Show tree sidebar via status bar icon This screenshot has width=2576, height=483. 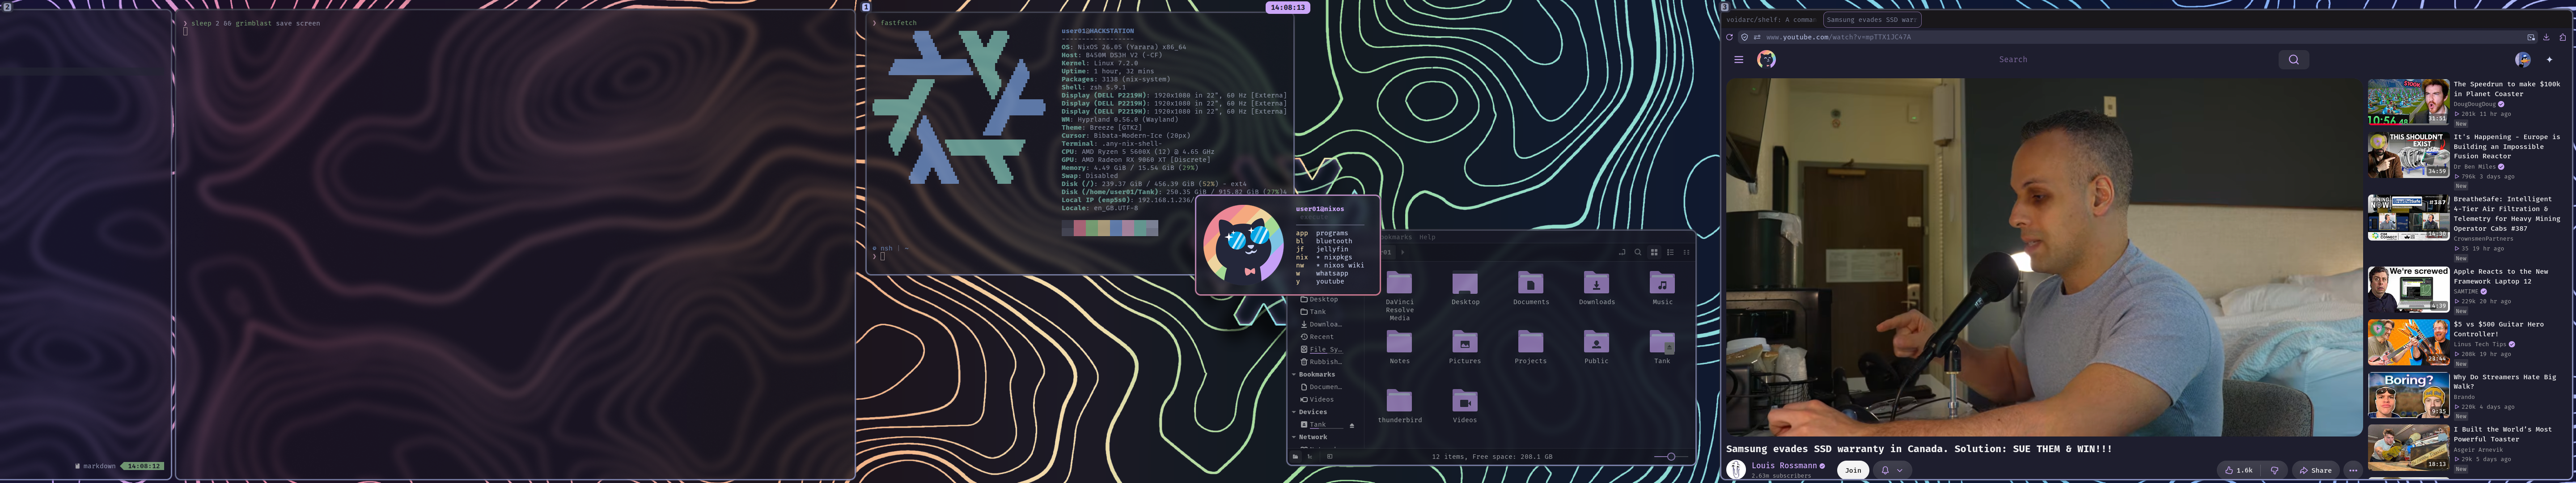click(1310, 457)
